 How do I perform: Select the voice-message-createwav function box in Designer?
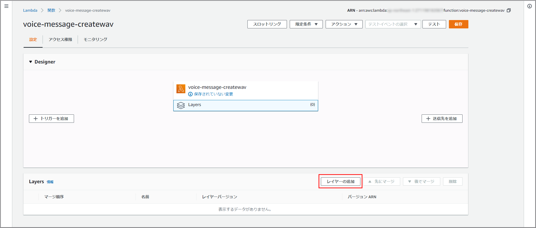click(x=246, y=90)
